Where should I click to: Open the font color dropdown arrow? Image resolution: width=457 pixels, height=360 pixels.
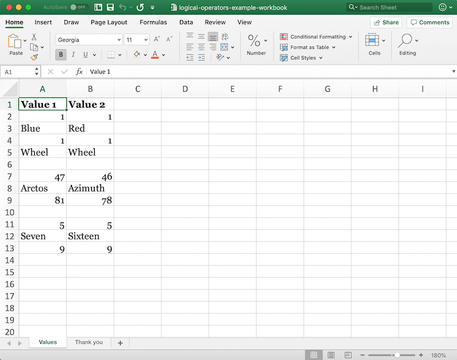point(162,54)
